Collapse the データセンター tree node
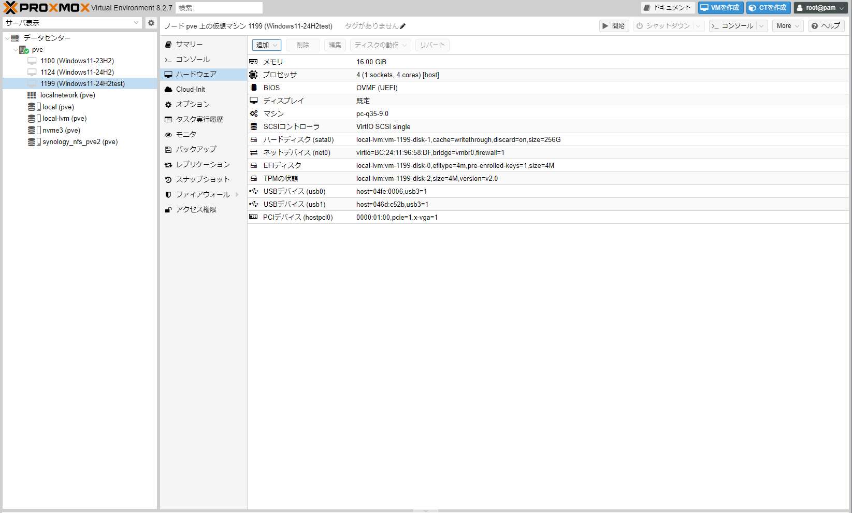This screenshot has height=513, width=852. click(7, 38)
